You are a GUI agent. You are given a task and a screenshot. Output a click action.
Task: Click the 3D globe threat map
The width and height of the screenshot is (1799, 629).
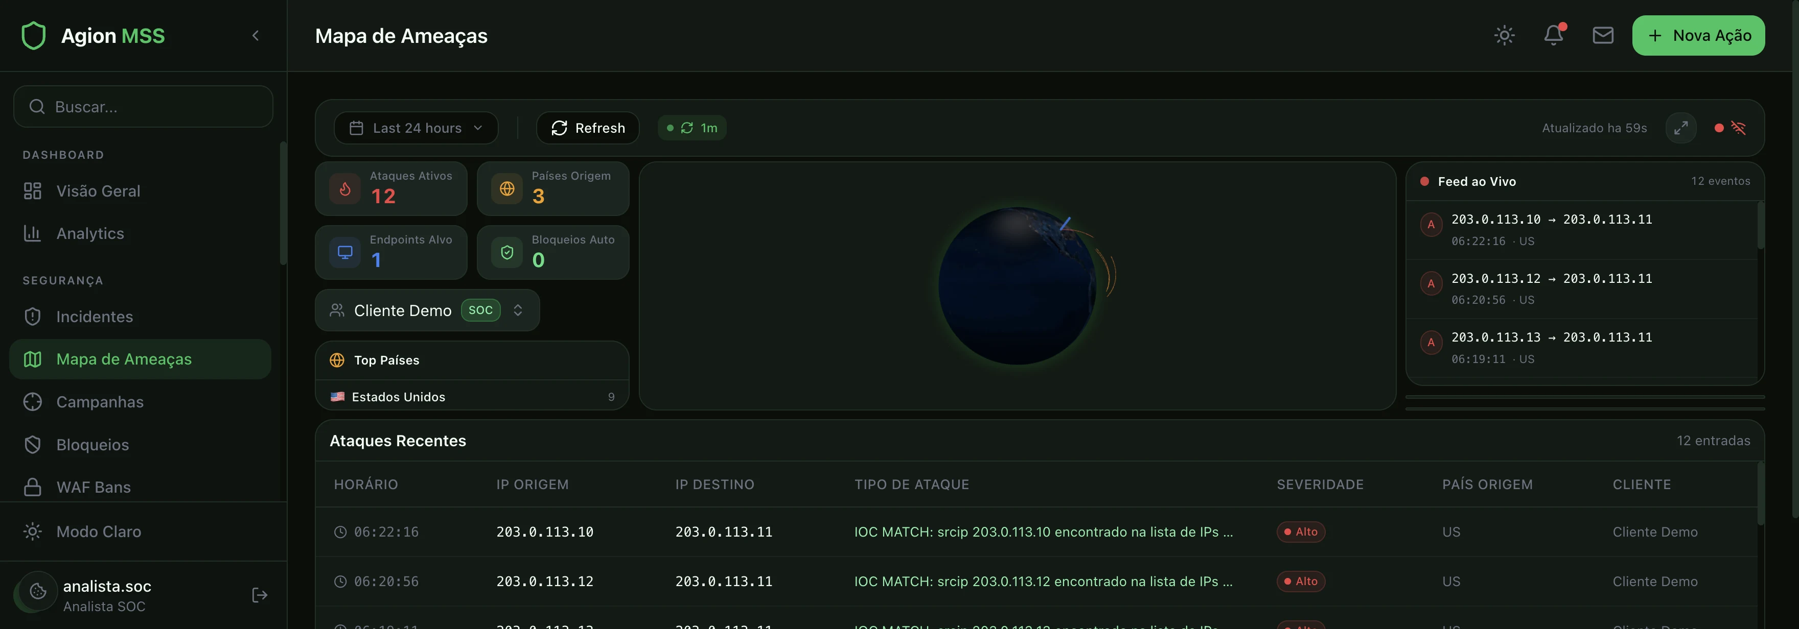(x=1018, y=286)
